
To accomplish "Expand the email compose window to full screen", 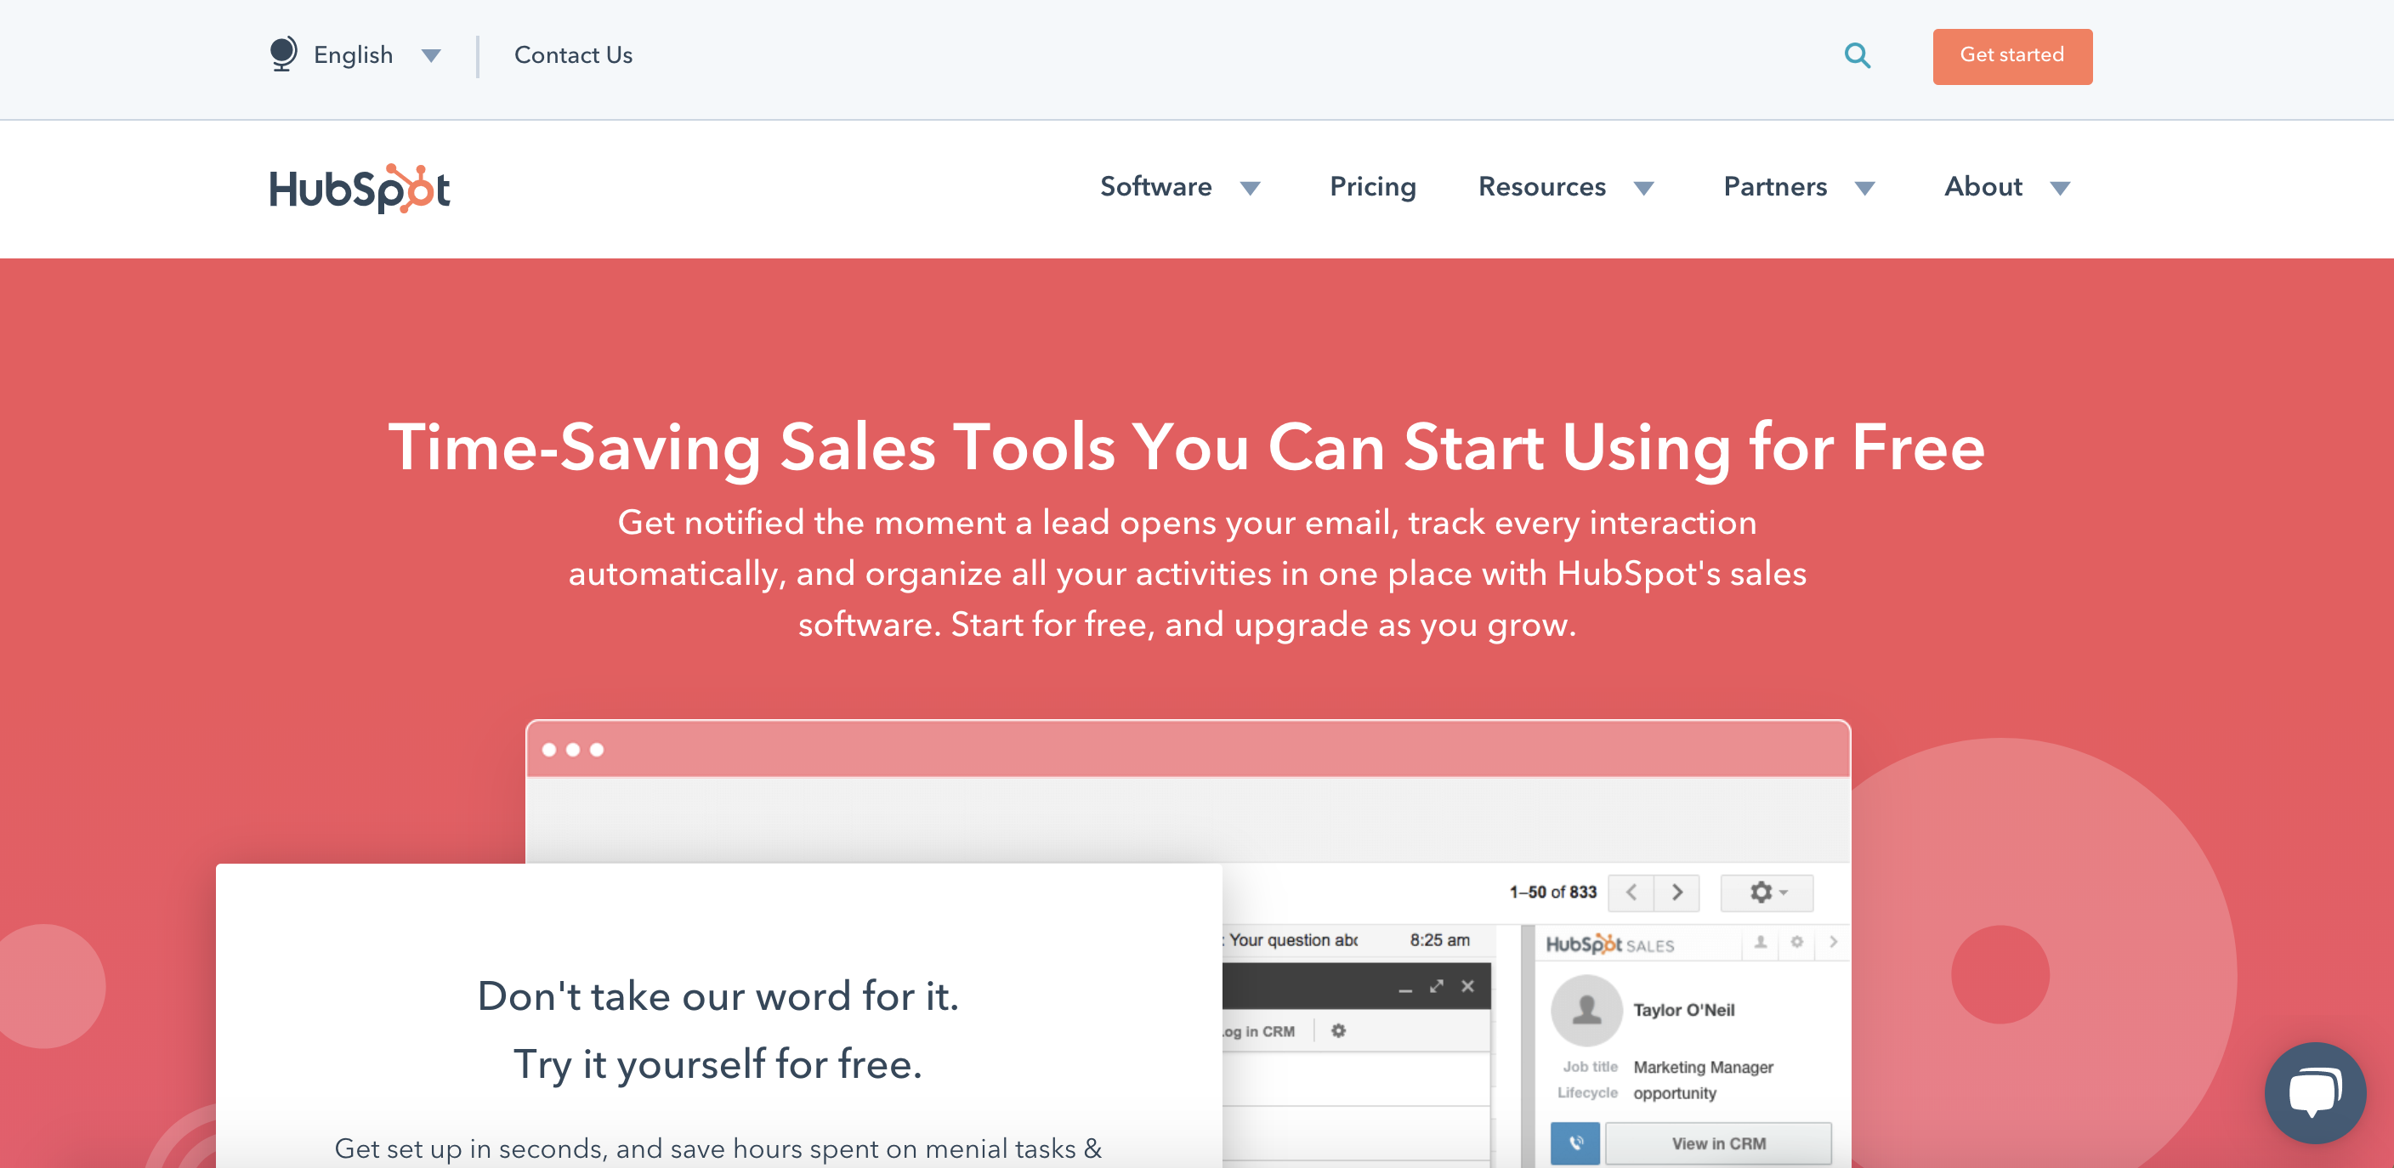I will tap(1438, 986).
